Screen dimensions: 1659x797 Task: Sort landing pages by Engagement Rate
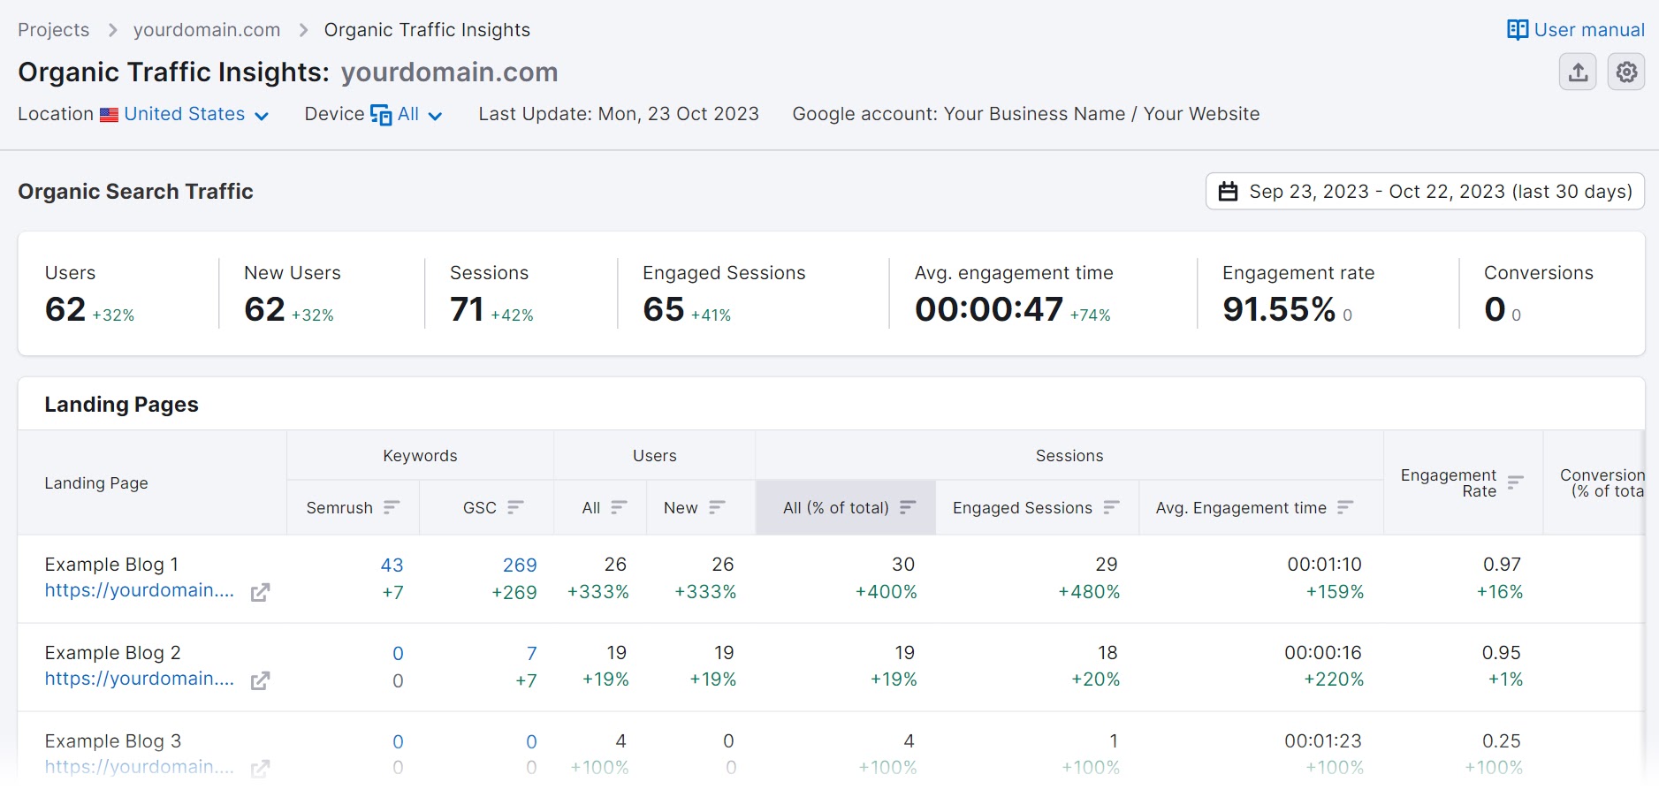coord(1515,482)
